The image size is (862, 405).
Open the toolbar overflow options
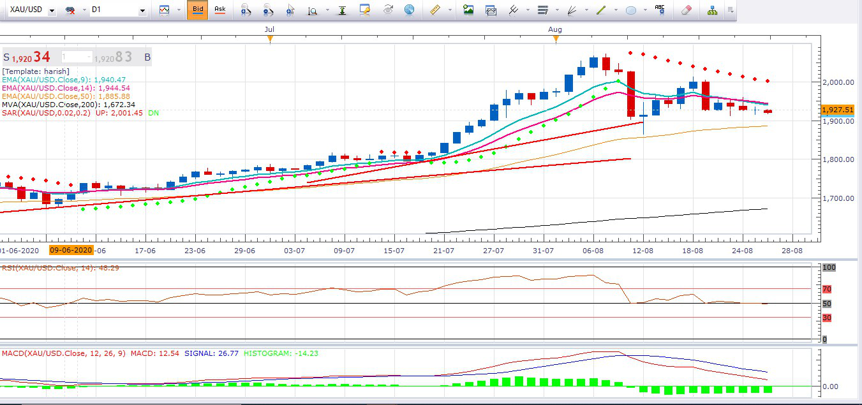[730, 10]
